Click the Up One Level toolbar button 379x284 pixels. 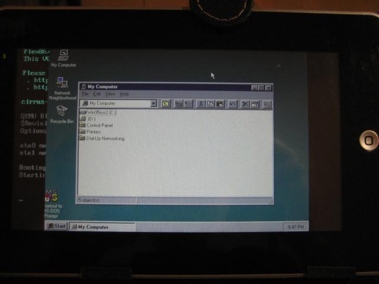165,104
